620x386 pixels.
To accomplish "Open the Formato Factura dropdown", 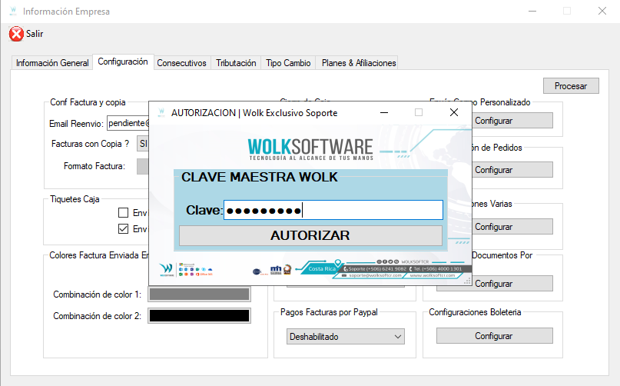I will click(143, 166).
